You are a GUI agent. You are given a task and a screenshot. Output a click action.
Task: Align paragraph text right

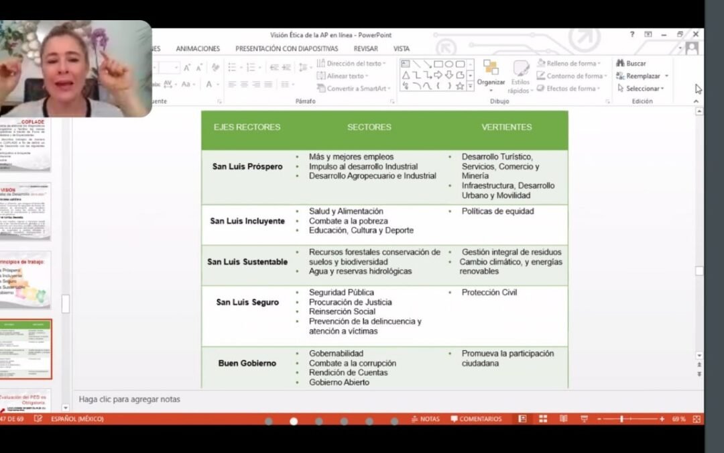point(256,84)
